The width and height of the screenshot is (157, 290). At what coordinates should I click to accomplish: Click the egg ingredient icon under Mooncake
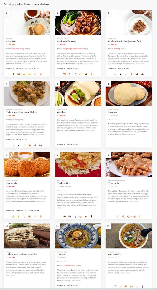pyautogui.click(x=40, y=216)
